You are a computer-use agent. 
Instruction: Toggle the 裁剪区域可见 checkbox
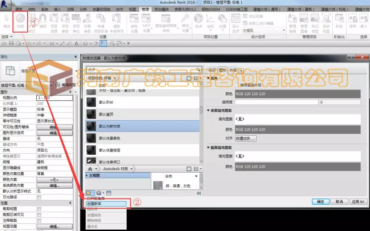(x=39, y=215)
